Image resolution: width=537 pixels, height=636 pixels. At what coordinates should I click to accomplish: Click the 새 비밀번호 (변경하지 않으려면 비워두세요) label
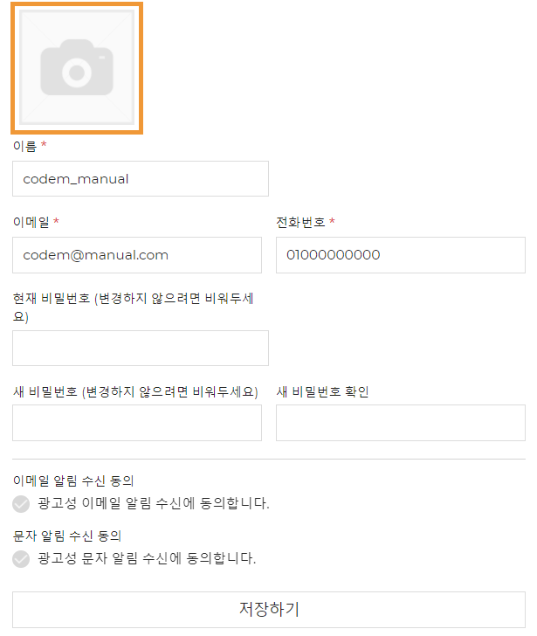click(x=135, y=391)
